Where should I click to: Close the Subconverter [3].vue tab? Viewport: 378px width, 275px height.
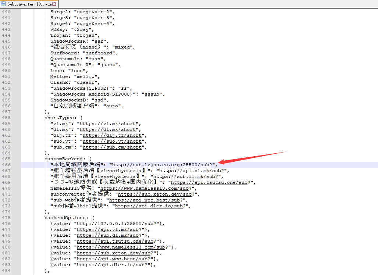coord(54,4)
